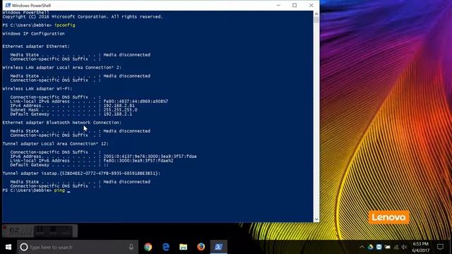Click the subnet mask 255.255.255.0
452x254 pixels.
pos(120,110)
